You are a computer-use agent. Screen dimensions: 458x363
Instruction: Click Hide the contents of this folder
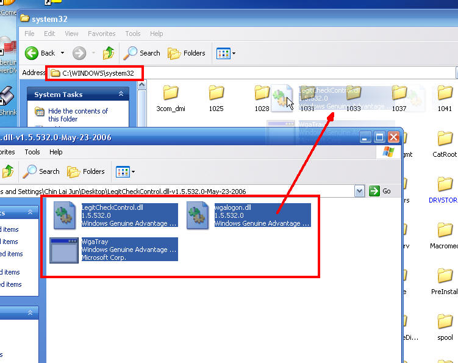(78, 115)
